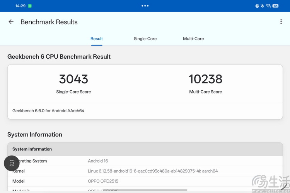Tap the 14:29 status bar clock
Screen dimensions: 290x193
(20, 6)
